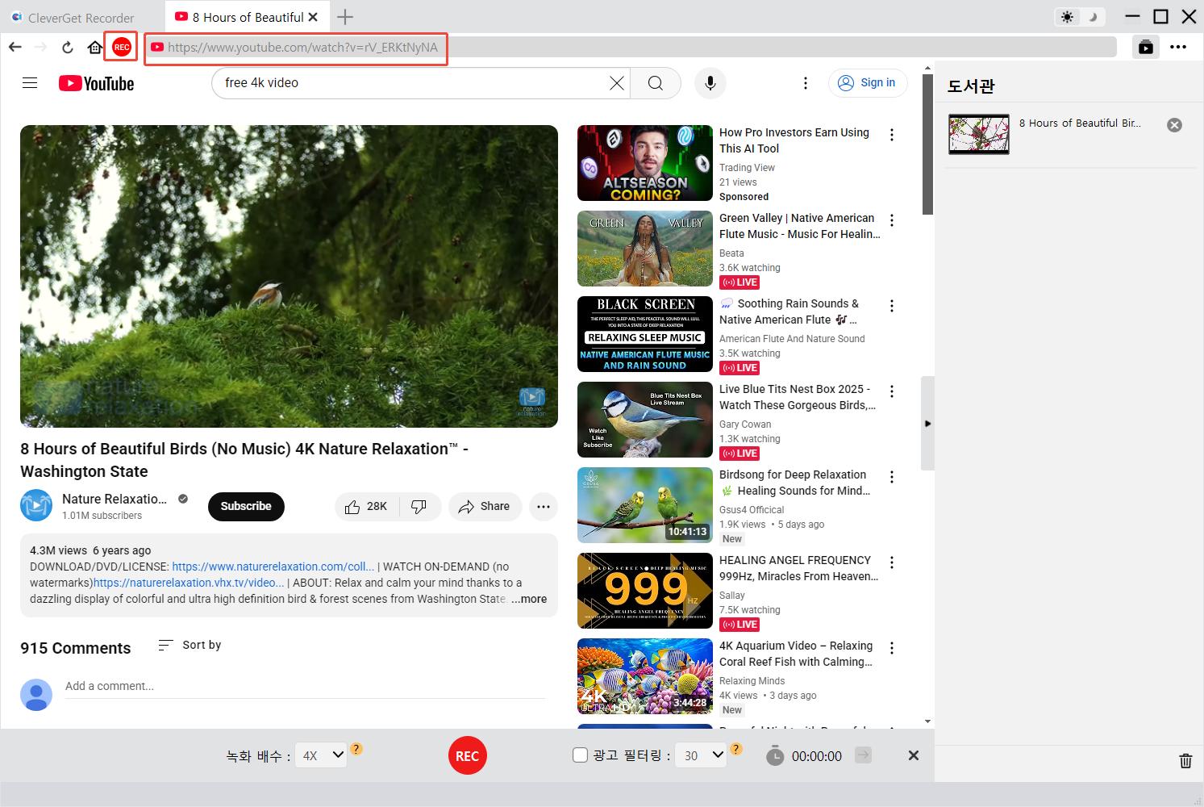Share the video
Image resolution: width=1204 pixels, height=807 pixels.
485,506
